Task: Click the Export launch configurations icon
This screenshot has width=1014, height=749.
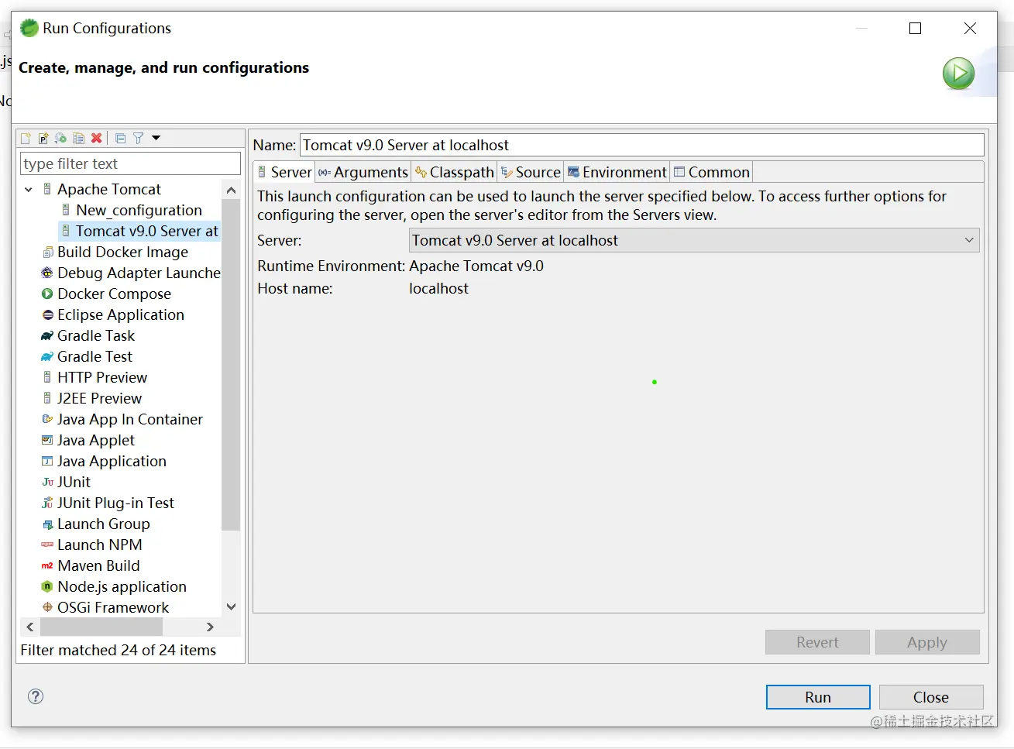Action: tap(60, 139)
